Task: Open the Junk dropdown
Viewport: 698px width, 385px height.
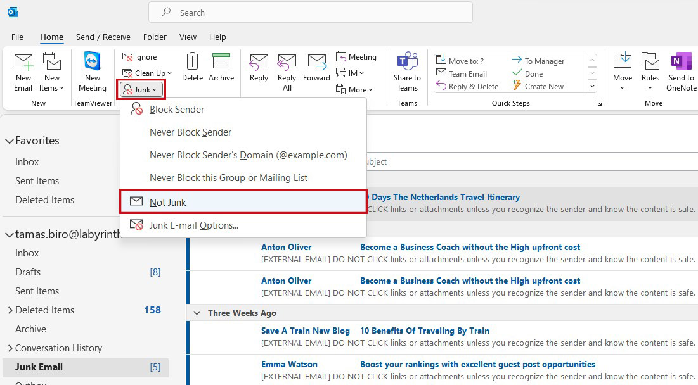Action: (x=141, y=90)
